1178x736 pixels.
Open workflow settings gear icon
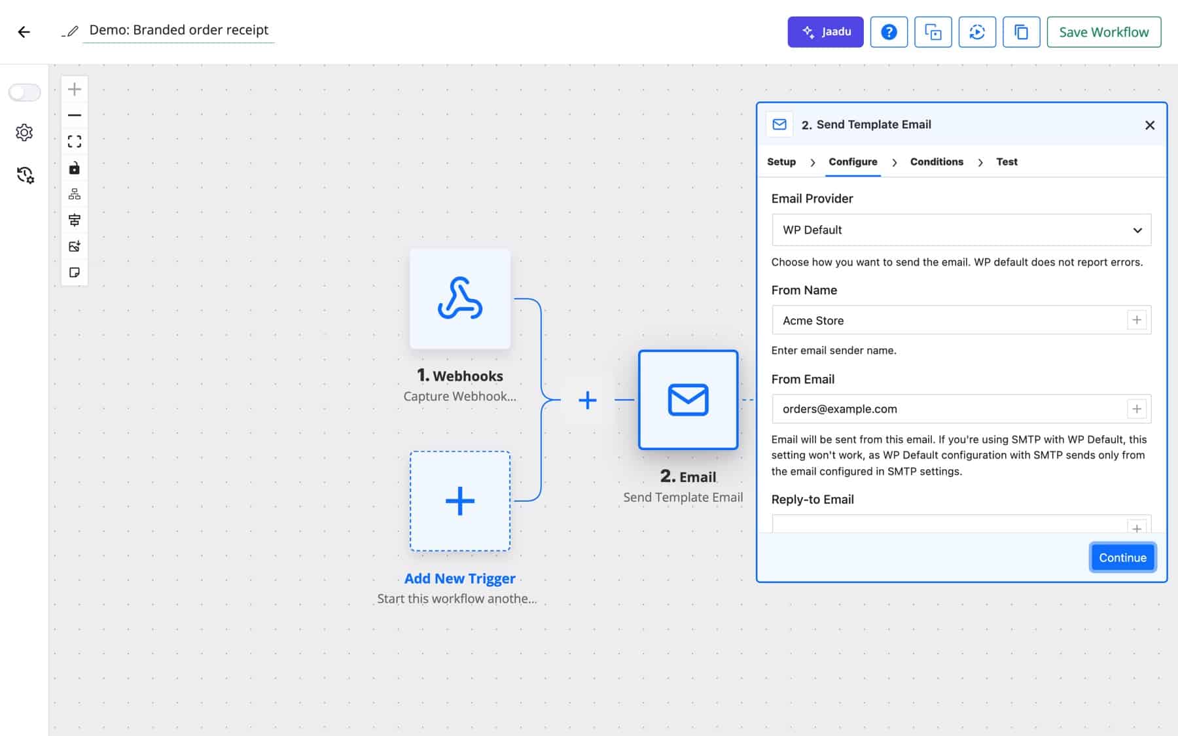tap(24, 133)
